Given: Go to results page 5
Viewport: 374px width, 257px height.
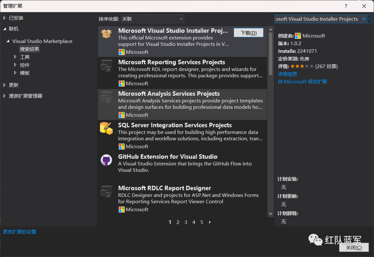Looking at the screenshot, I should click(x=202, y=222).
